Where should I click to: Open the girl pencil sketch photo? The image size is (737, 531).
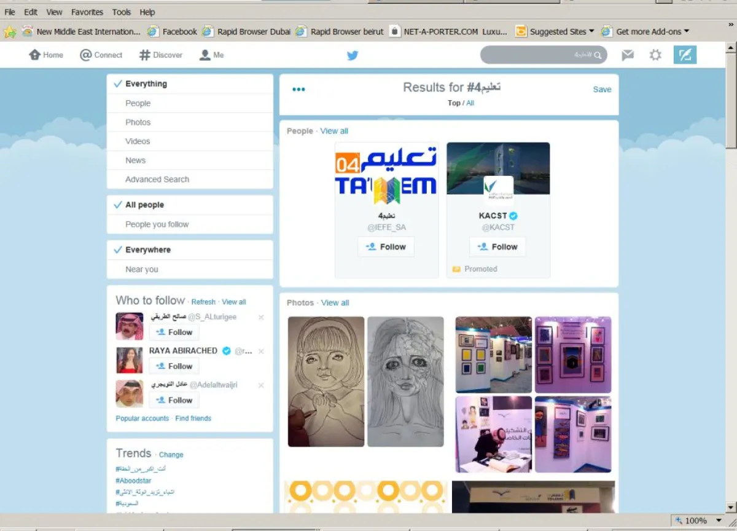[x=326, y=381]
